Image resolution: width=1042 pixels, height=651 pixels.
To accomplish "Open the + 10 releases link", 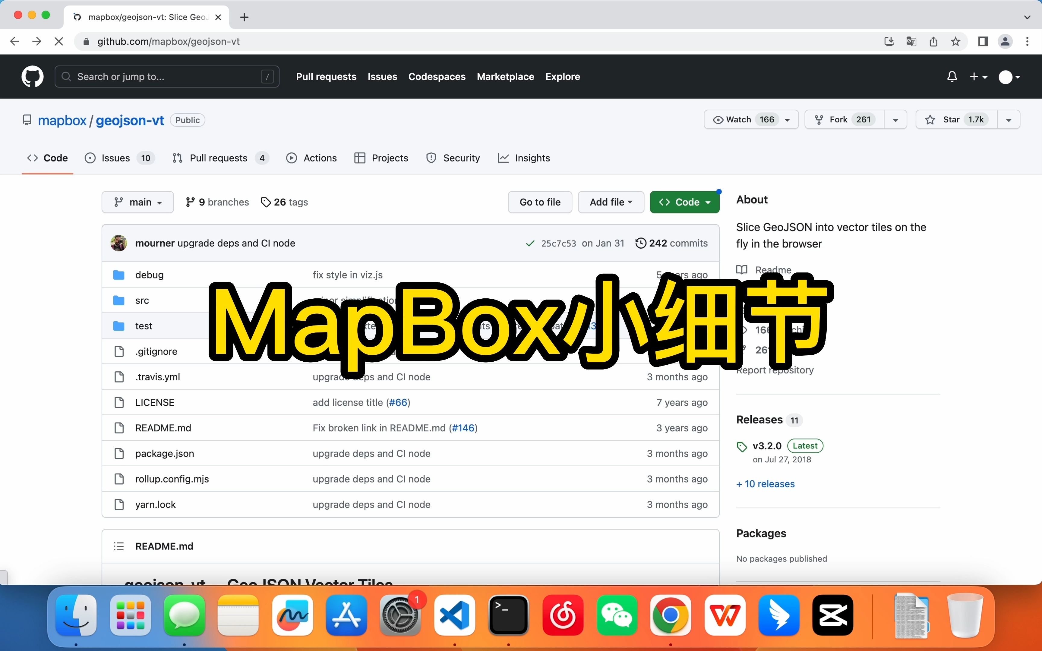I will 765,484.
